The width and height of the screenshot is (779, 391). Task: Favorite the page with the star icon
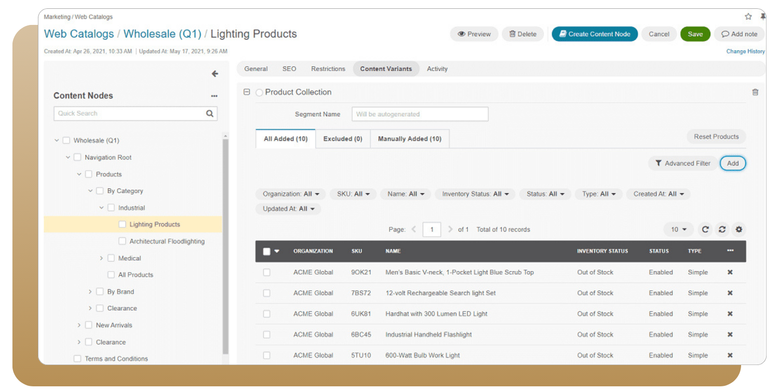pyautogui.click(x=748, y=17)
